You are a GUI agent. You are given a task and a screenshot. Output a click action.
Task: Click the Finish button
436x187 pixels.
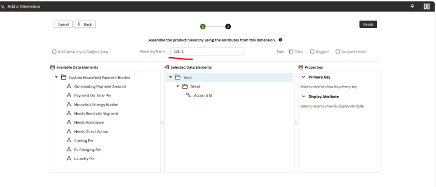[x=368, y=25]
